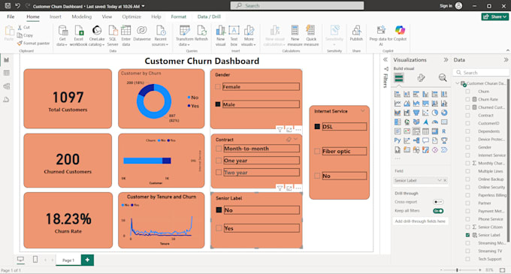
Task: Create a New measure
Action: [295, 36]
